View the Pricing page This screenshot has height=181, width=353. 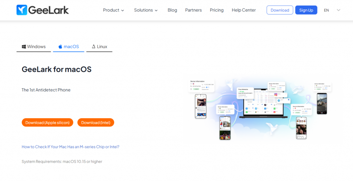pos(216,10)
